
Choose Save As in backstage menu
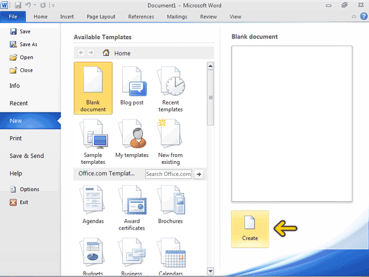point(24,44)
